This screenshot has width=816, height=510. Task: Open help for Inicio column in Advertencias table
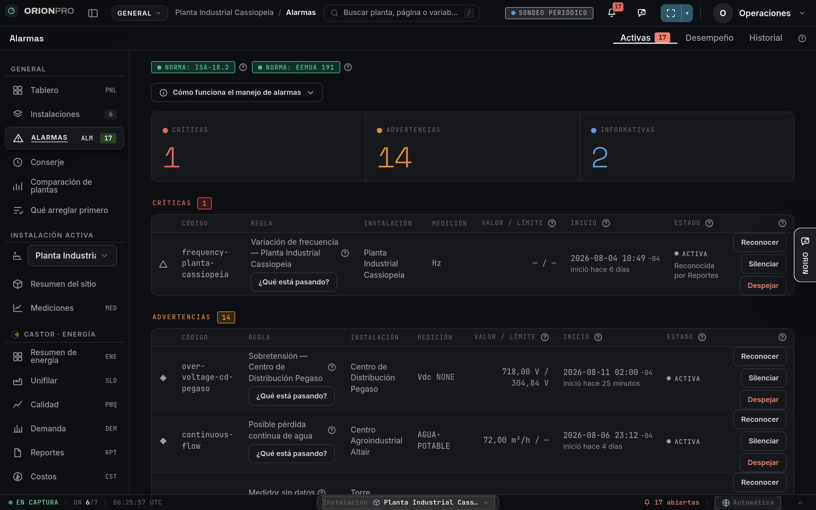click(598, 337)
